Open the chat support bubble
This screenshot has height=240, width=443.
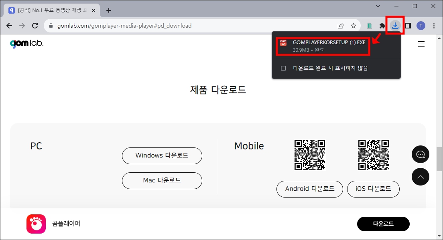click(421, 154)
